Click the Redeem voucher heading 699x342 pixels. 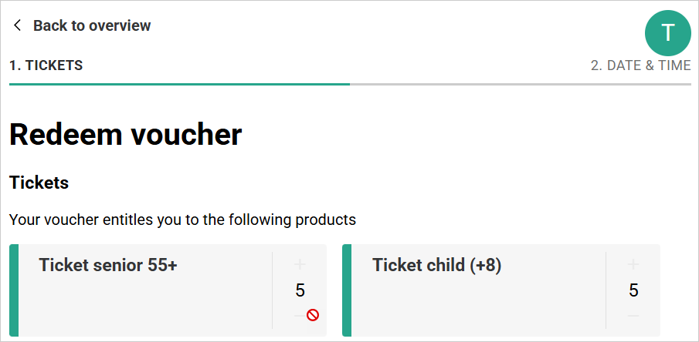[x=126, y=135]
